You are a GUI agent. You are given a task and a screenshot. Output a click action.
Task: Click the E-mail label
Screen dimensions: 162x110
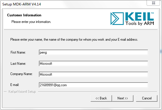click(15, 85)
